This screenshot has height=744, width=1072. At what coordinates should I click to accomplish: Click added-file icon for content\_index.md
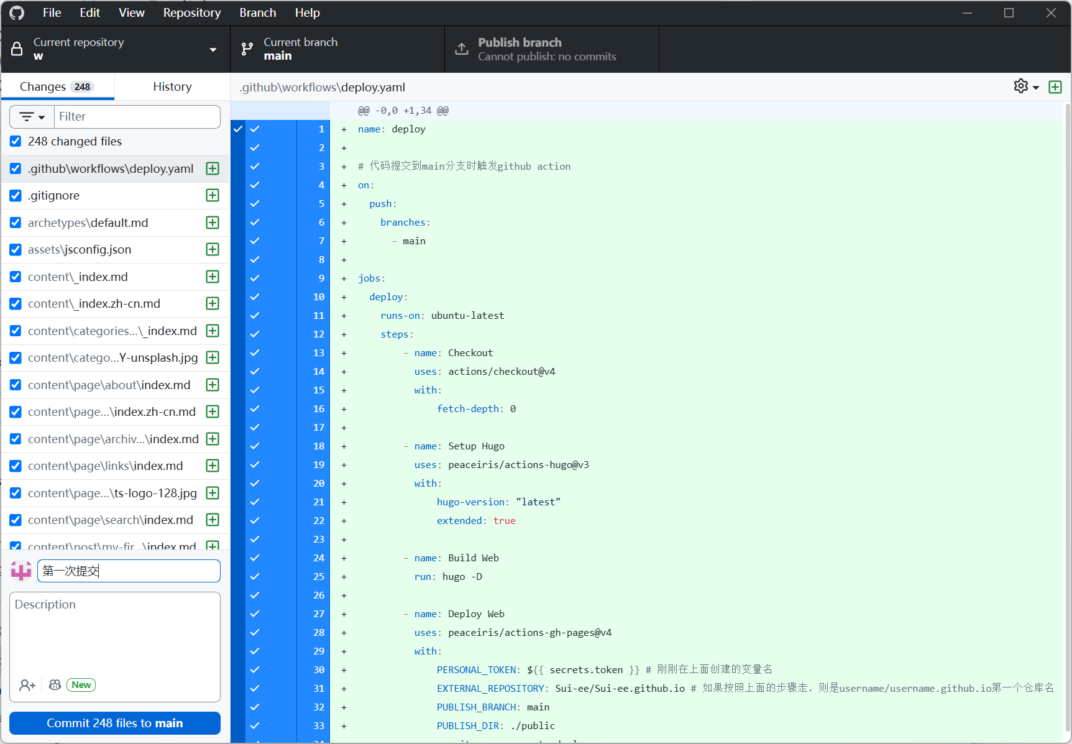click(213, 277)
